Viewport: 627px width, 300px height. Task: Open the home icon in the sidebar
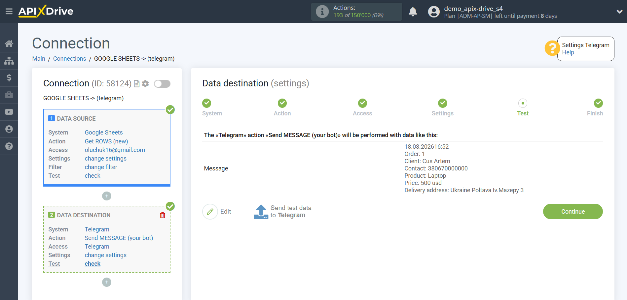(9, 44)
